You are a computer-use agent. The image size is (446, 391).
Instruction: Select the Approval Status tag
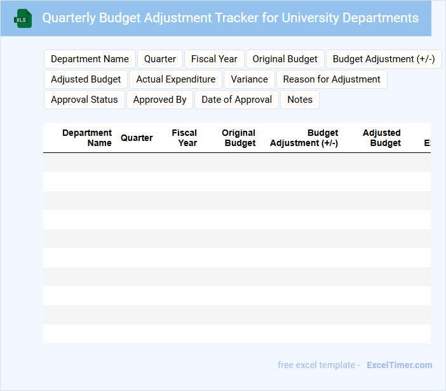84,100
